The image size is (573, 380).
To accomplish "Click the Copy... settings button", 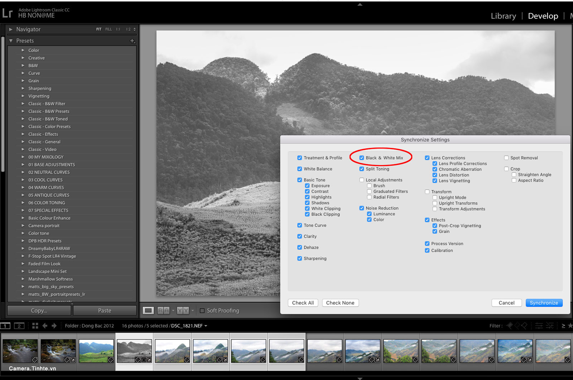I will tap(39, 310).
